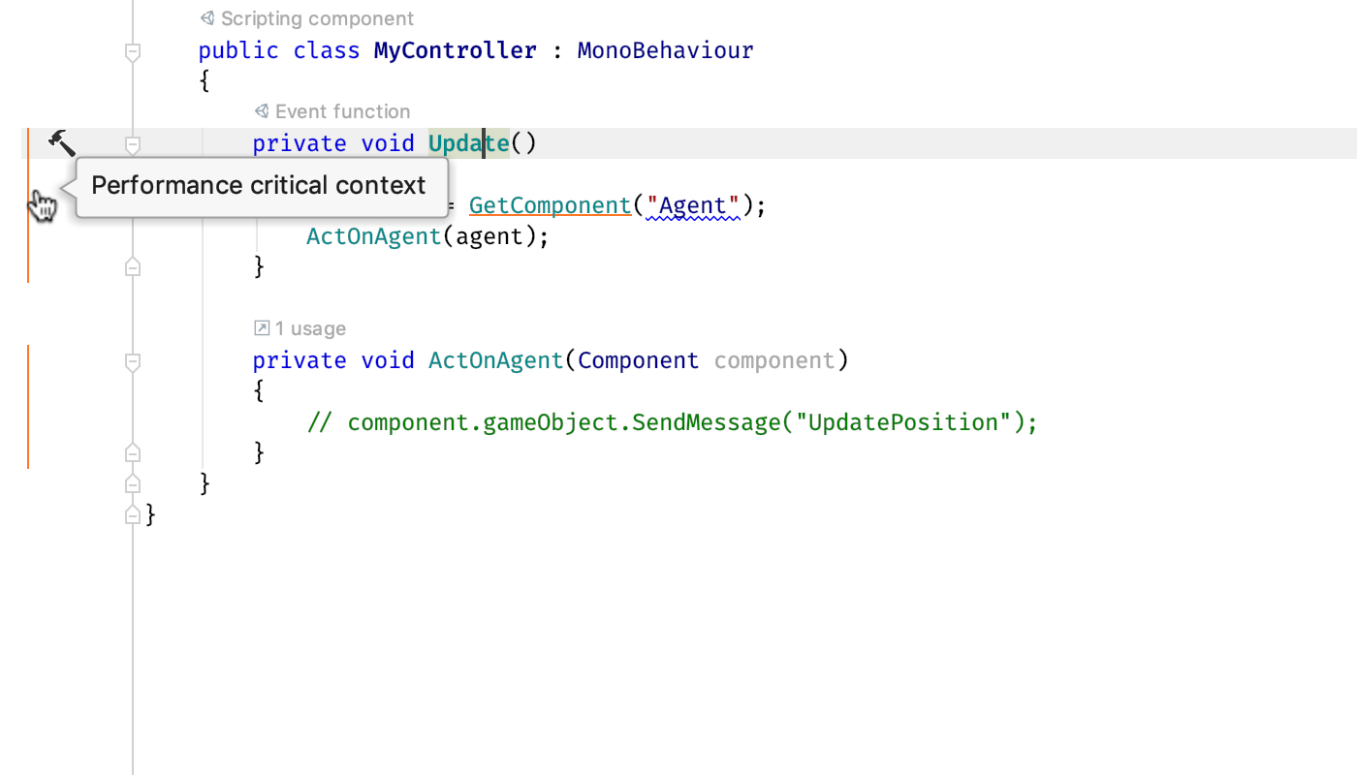The height and width of the screenshot is (775, 1357).
Task: Collapse the MyController class using its fold marker
Action: click(x=133, y=51)
